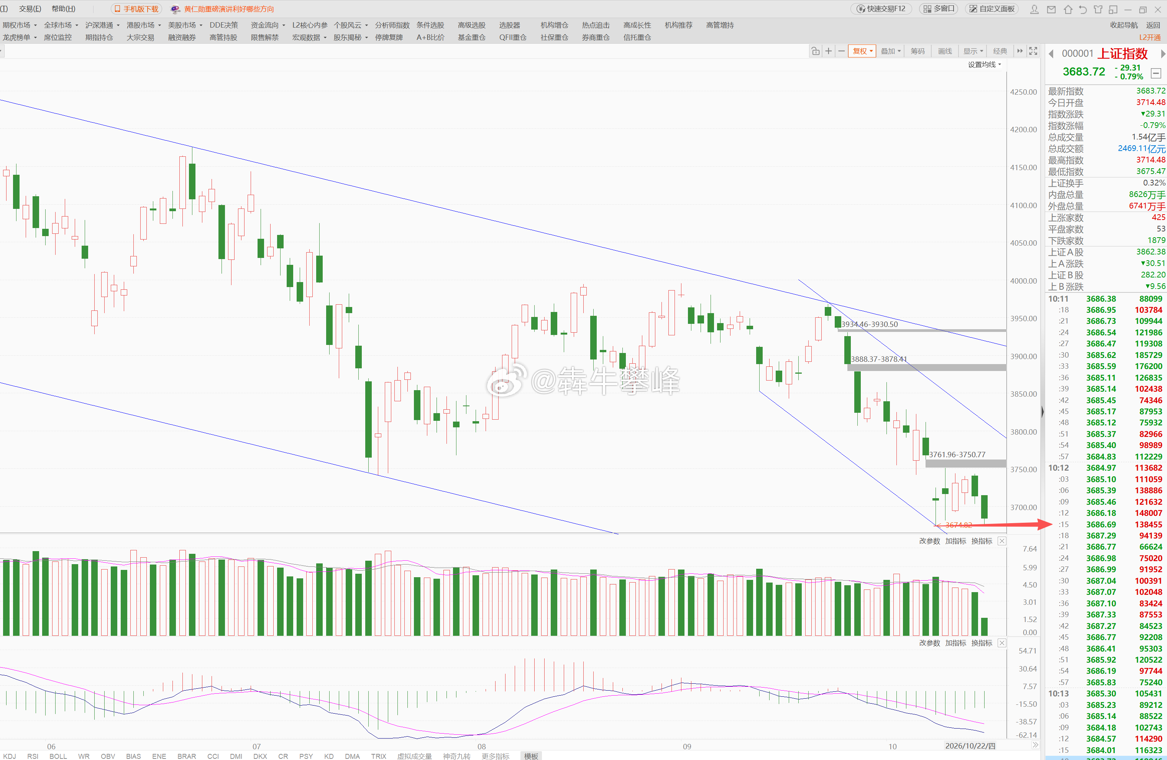Zoom in chart with plus icon
This screenshot has width=1167, height=760.
(x=828, y=51)
